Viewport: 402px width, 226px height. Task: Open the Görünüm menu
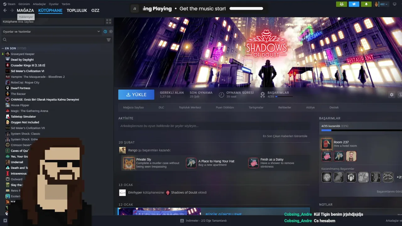click(24, 4)
